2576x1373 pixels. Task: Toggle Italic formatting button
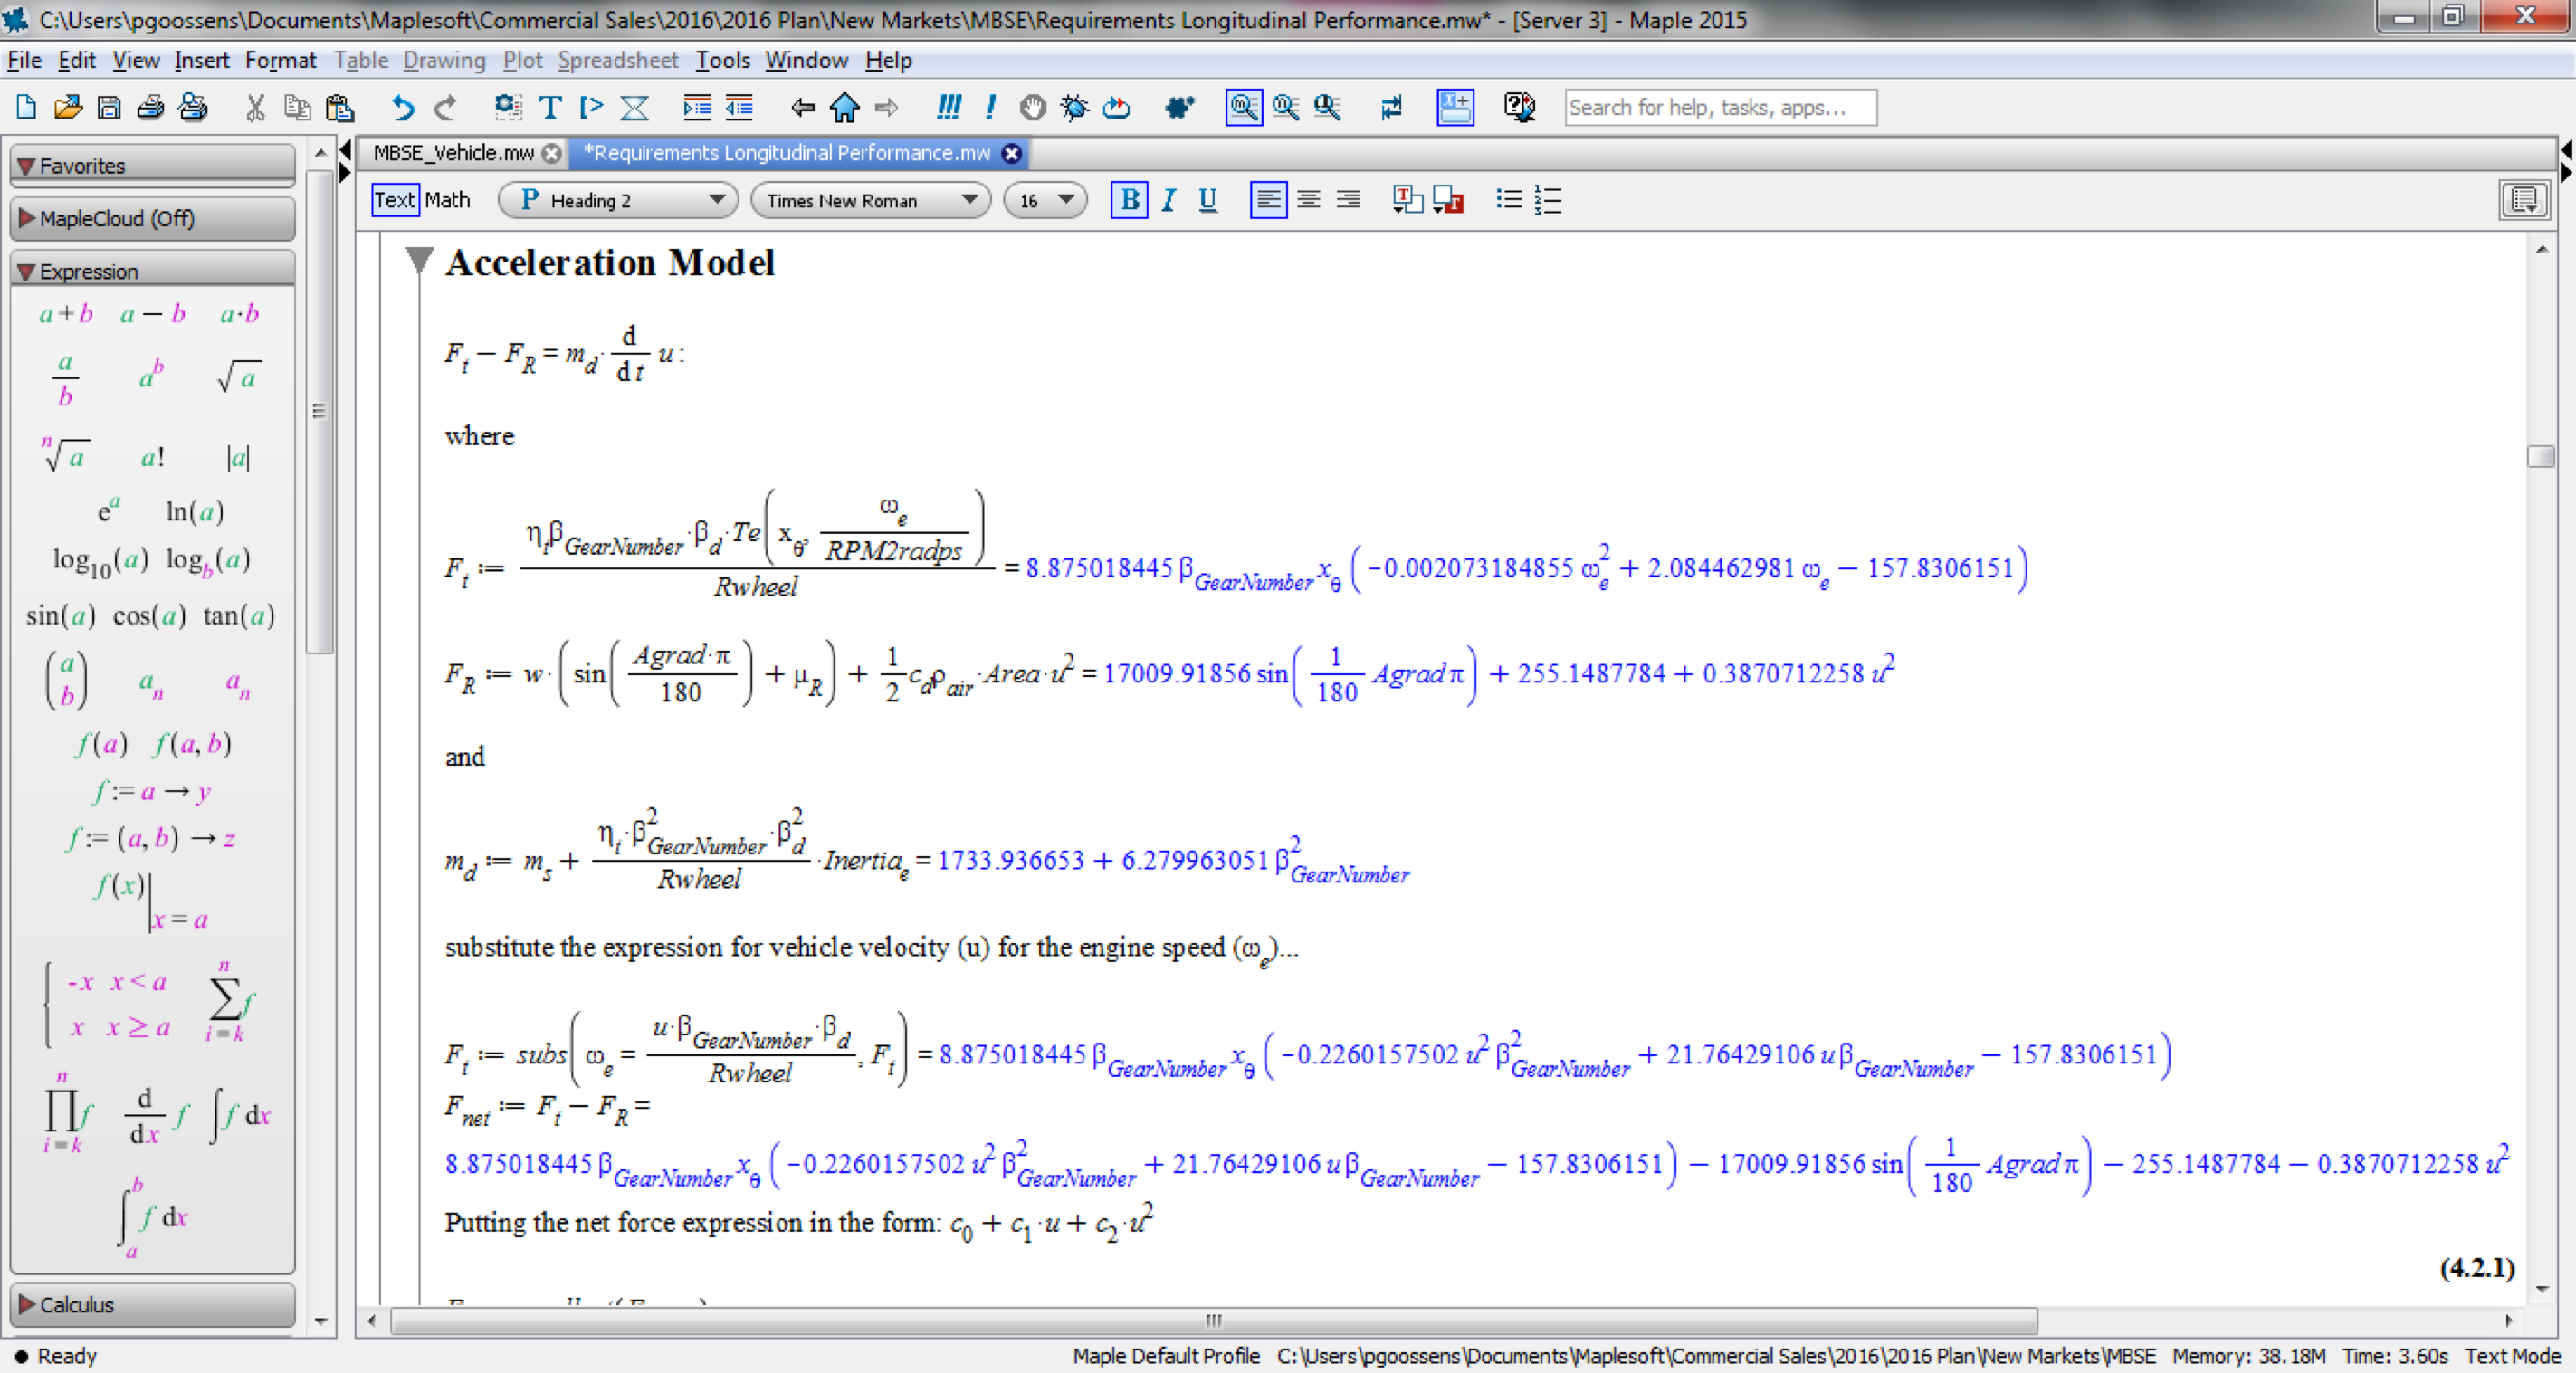tap(1168, 200)
